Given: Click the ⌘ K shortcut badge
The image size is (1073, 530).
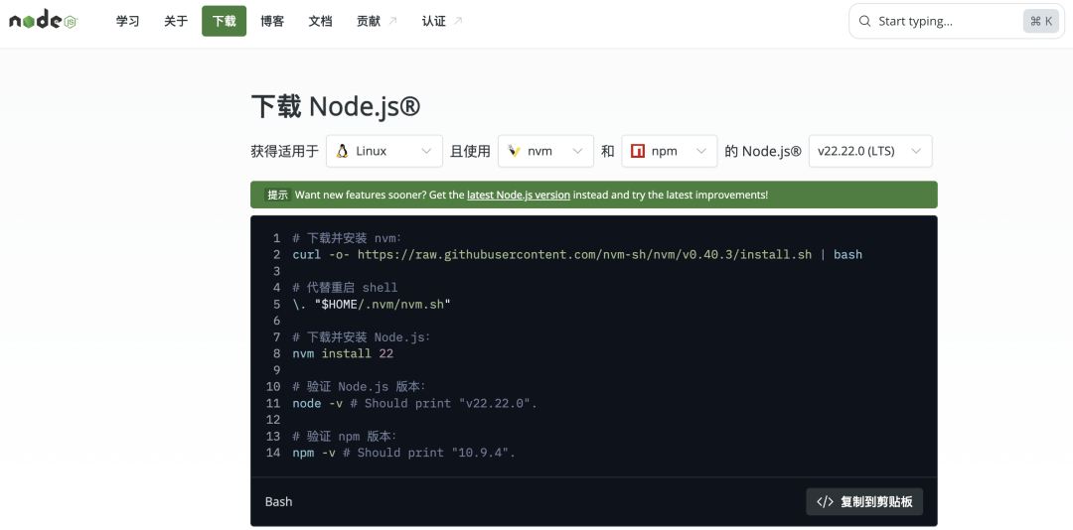Looking at the screenshot, I should tap(1041, 21).
